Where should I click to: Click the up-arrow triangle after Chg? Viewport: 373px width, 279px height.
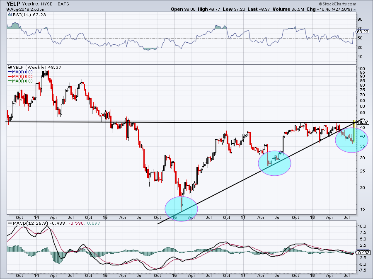click(355, 10)
